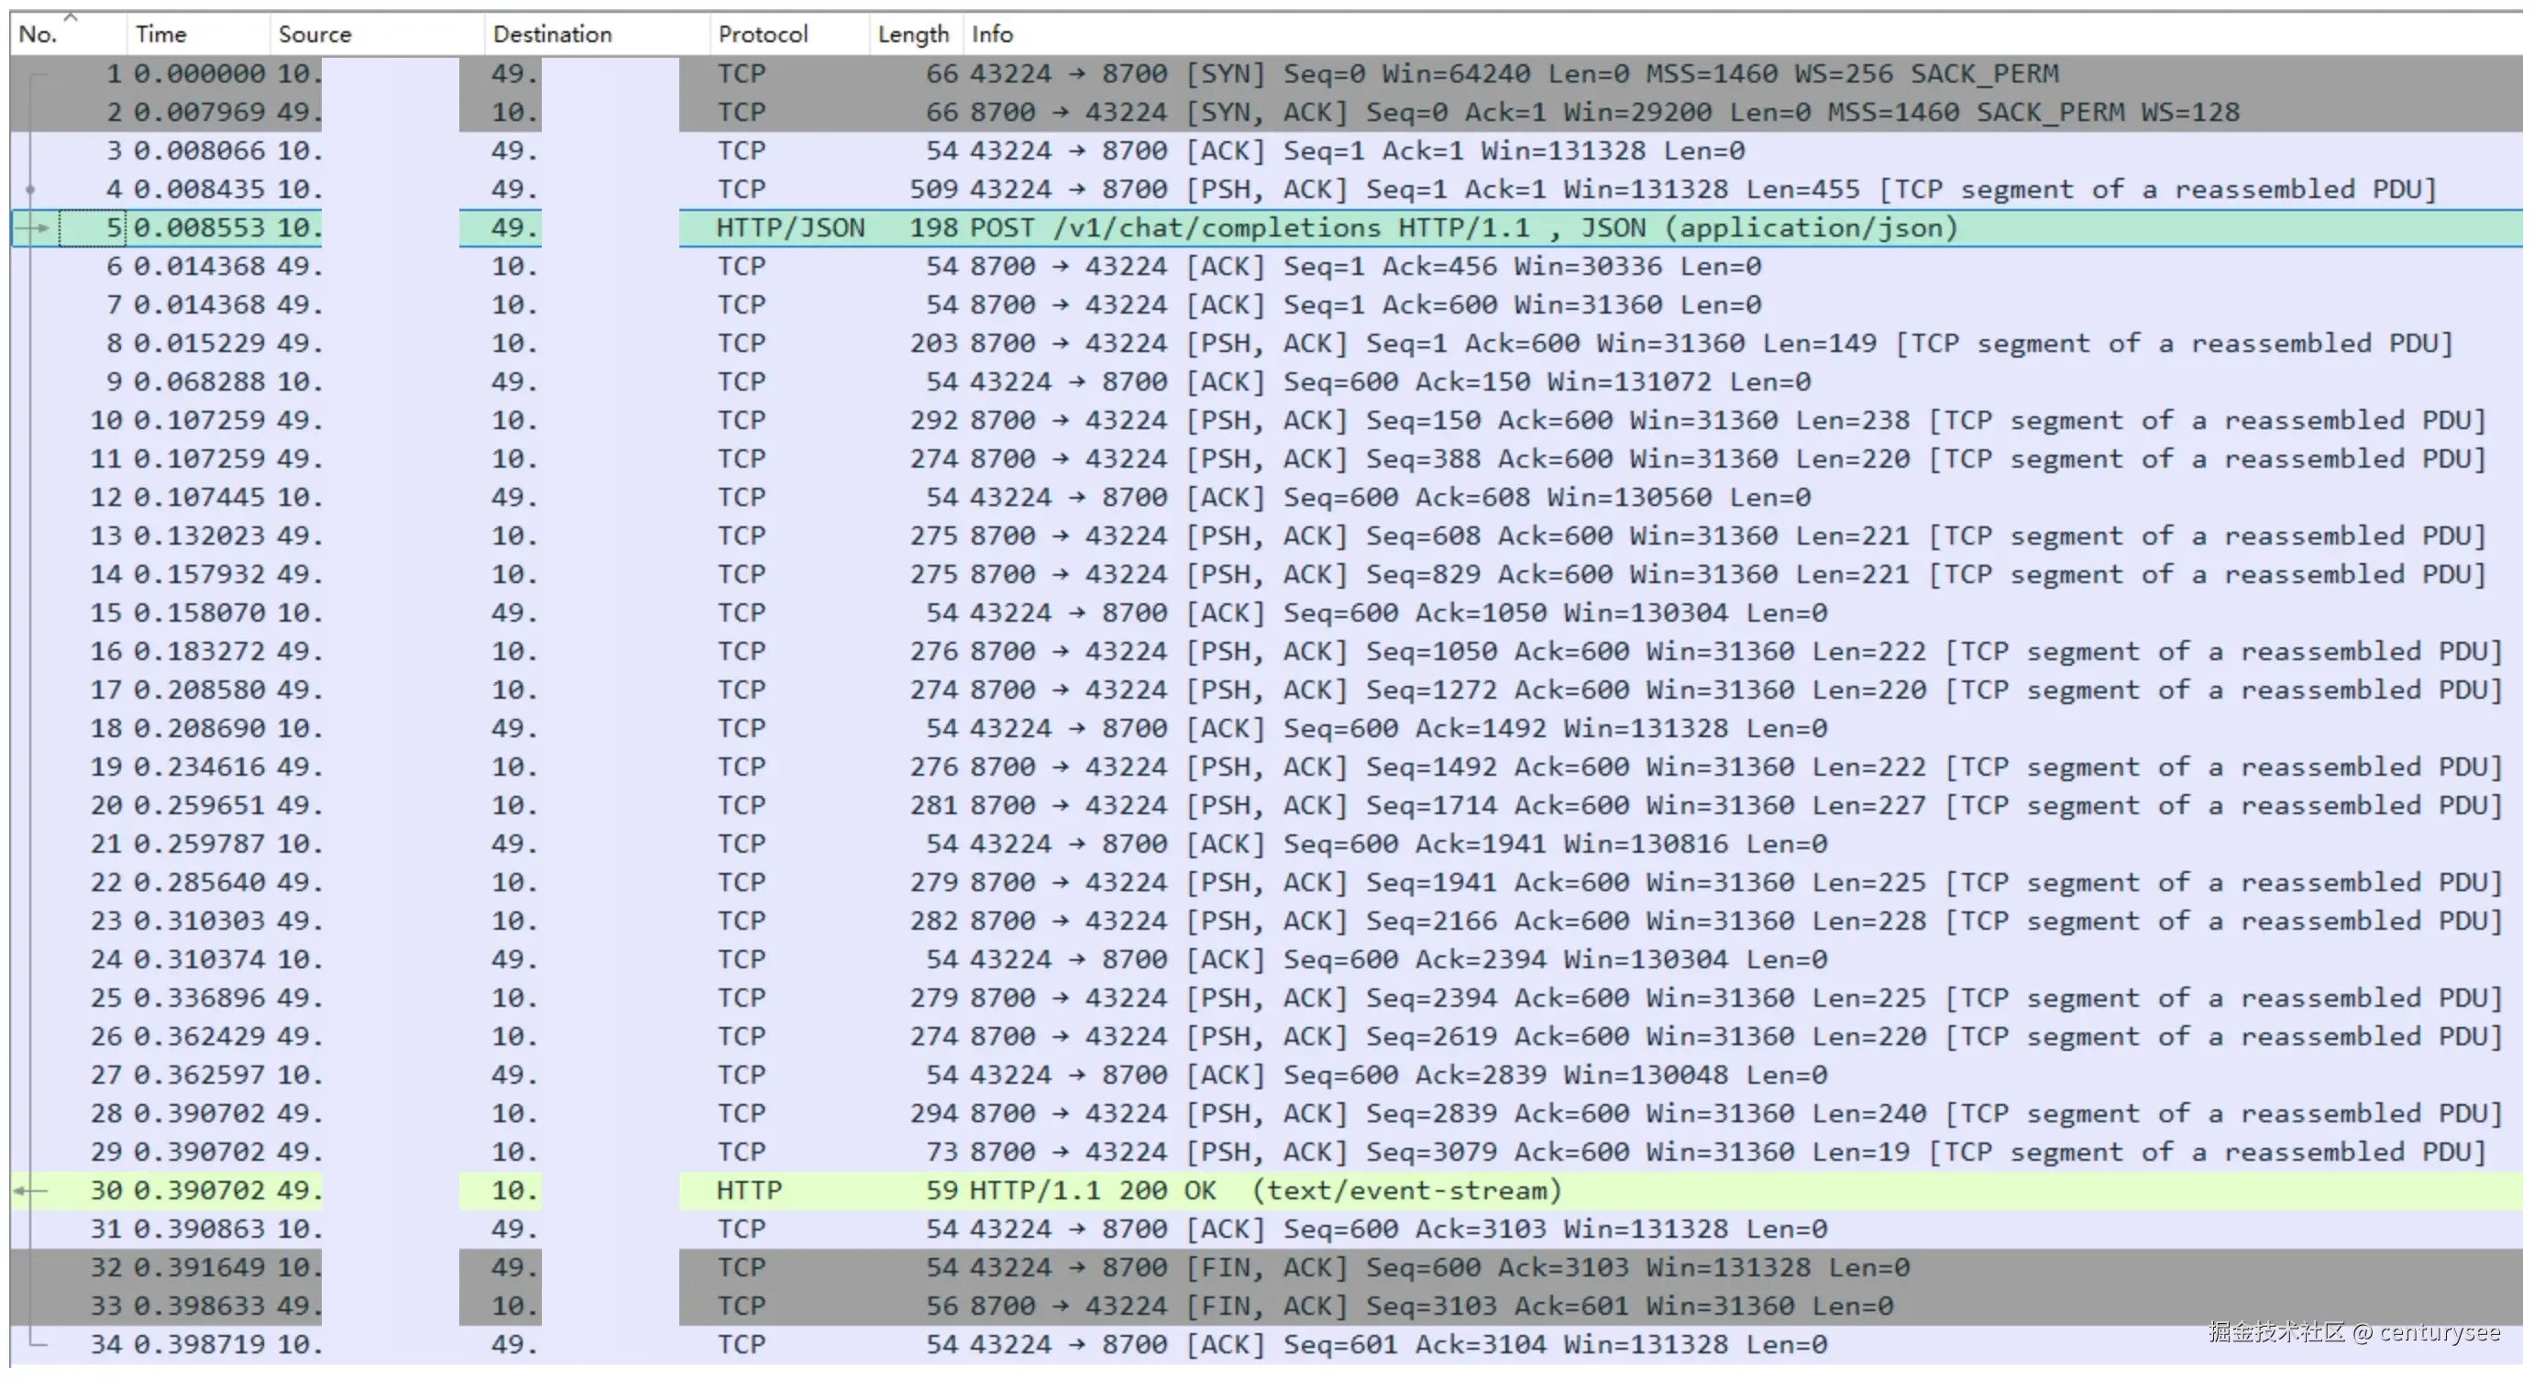Click the sort indicator caret above No.
Screen dimensions: 2534x1379
click(x=70, y=17)
